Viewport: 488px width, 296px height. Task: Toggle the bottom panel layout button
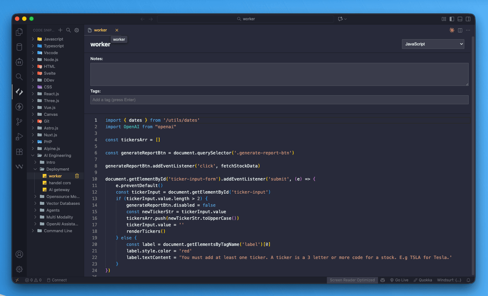(x=460, y=19)
